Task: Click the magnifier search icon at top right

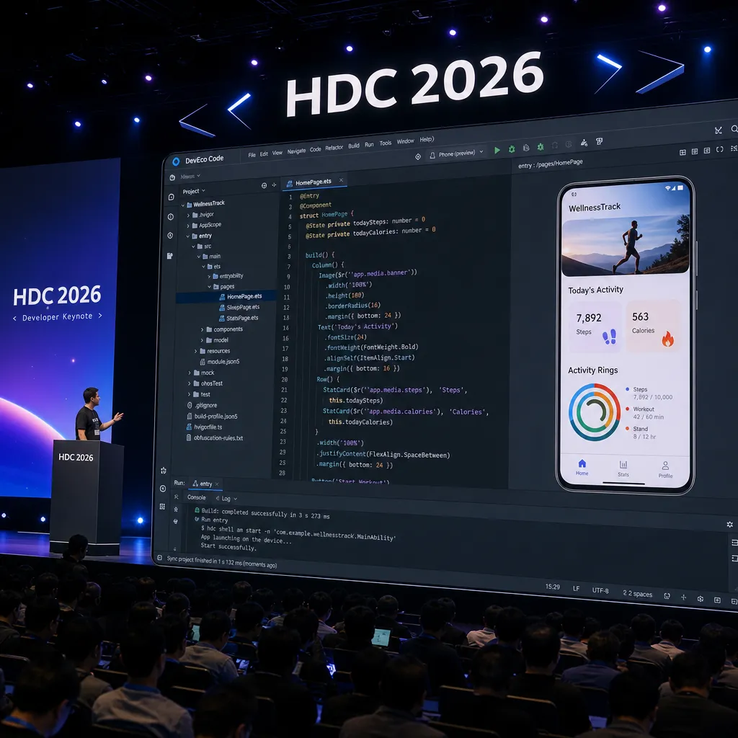Action: point(734,128)
